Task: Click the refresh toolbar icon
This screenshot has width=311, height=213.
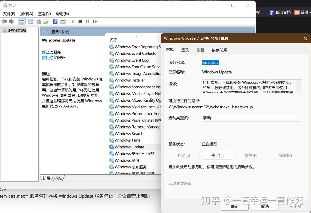Action: point(38,21)
